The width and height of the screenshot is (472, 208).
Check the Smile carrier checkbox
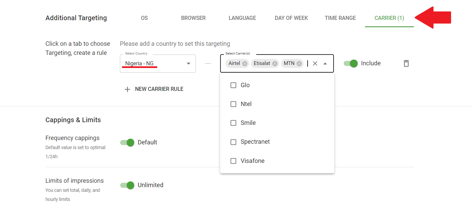[233, 123]
